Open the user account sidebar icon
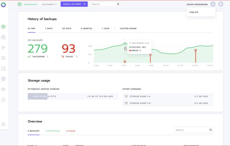 click(3, 100)
